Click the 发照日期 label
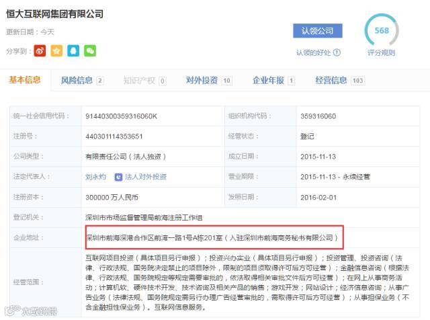Viewport: 430px width, 320px height. tap(243, 197)
